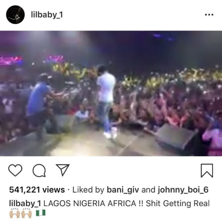View the 541,221 views count
The image size is (222, 221).
tap(37, 190)
